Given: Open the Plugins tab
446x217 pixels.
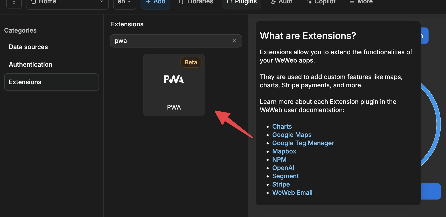Looking at the screenshot, I should pos(242,3).
